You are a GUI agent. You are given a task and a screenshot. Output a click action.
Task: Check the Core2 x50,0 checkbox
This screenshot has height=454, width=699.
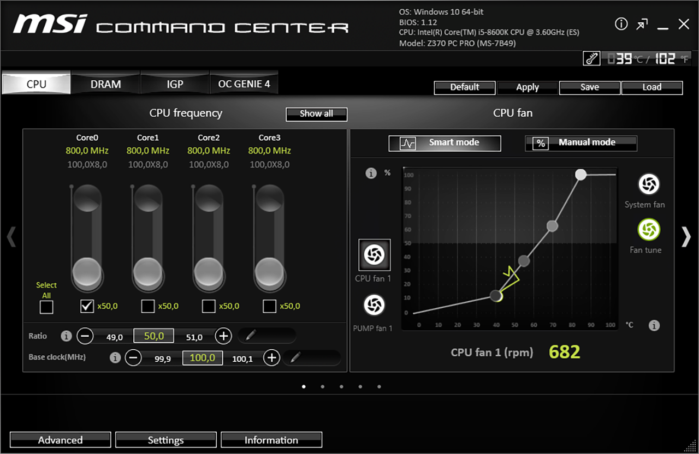pyautogui.click(x=208, y=306)
